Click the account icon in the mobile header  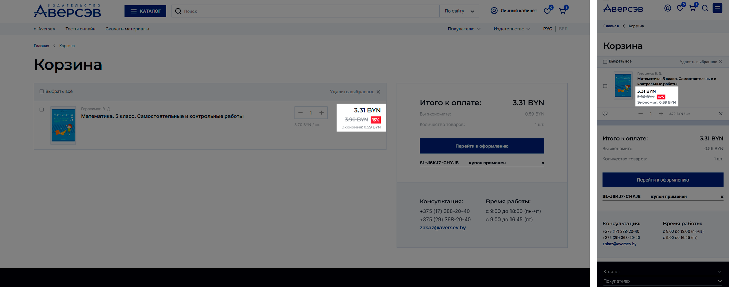[x=668, y=8]
